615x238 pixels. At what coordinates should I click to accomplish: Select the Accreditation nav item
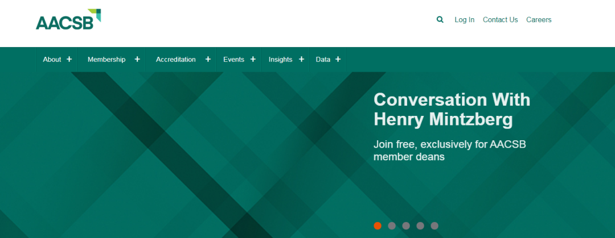coord(175,59)
